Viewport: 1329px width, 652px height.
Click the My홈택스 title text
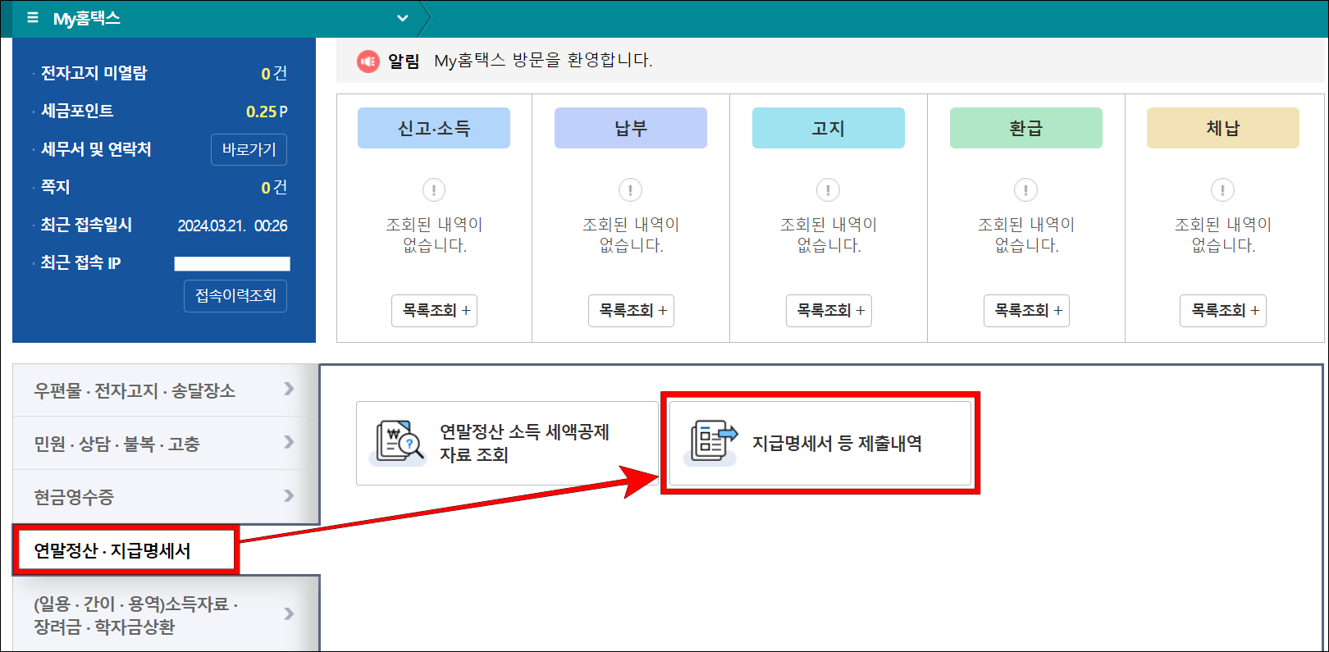coord(87,18)
